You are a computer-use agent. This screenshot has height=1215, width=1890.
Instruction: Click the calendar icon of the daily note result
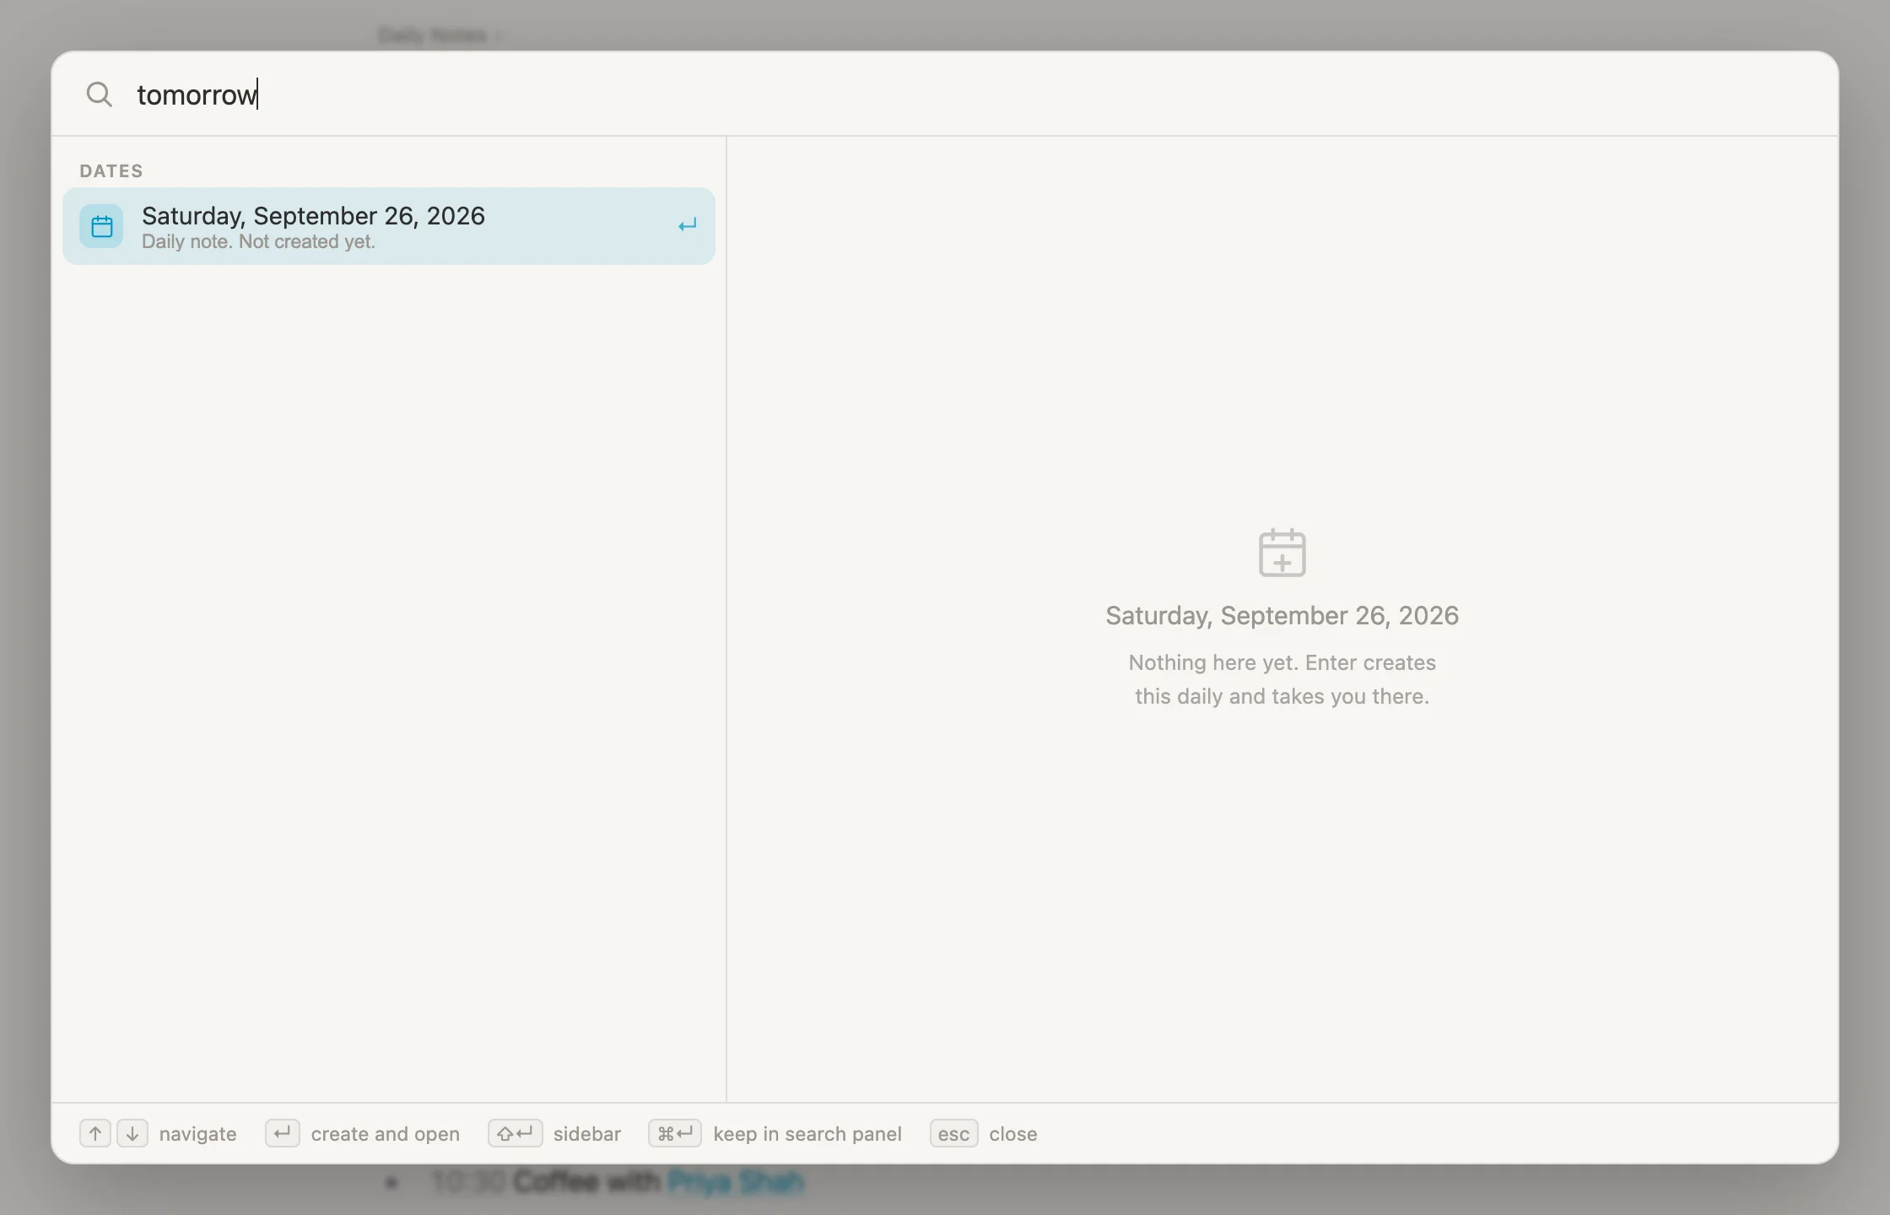tap(101, 226)
